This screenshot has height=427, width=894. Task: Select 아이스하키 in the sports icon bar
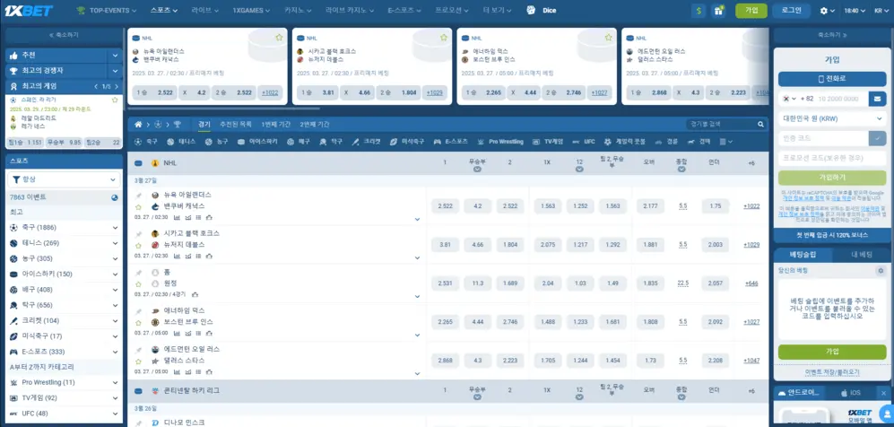[x=257, y=142]
